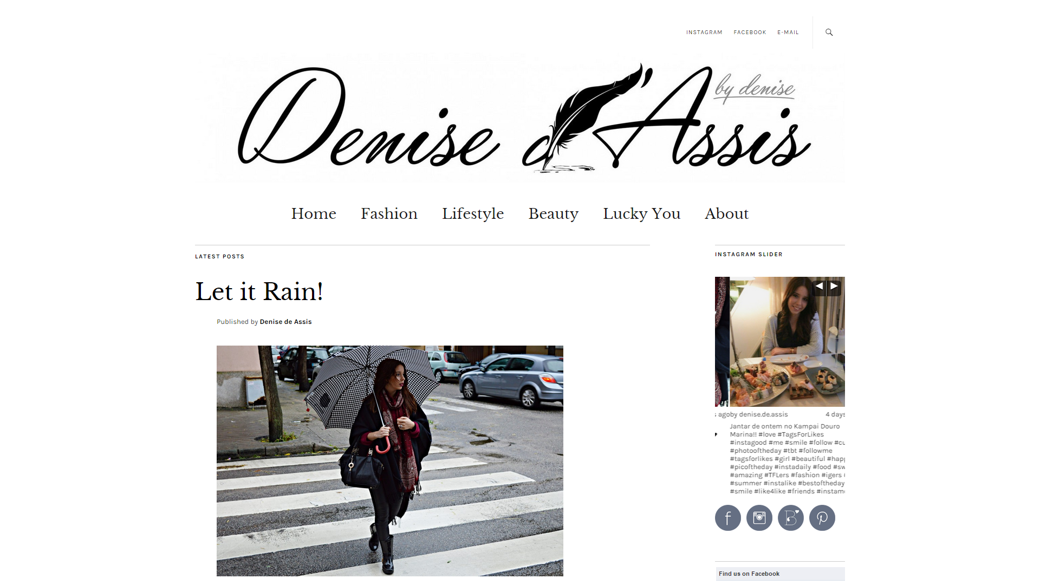Open the Pinterest round icon

click(822, 518)
